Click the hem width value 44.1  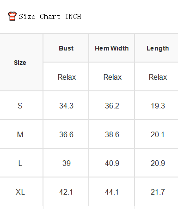[112, 192]
